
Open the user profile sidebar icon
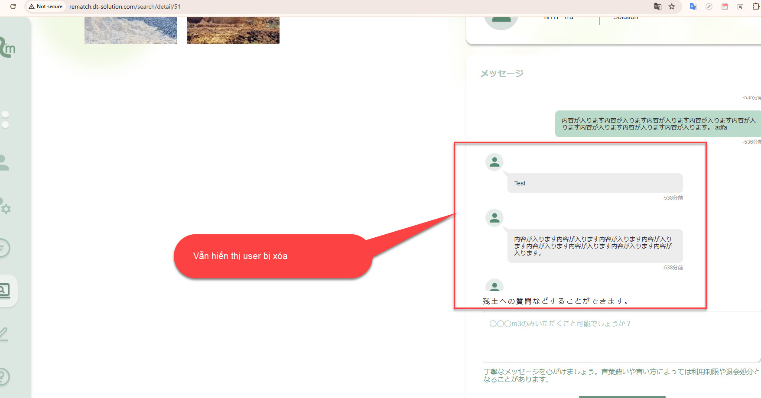point(3,162)
